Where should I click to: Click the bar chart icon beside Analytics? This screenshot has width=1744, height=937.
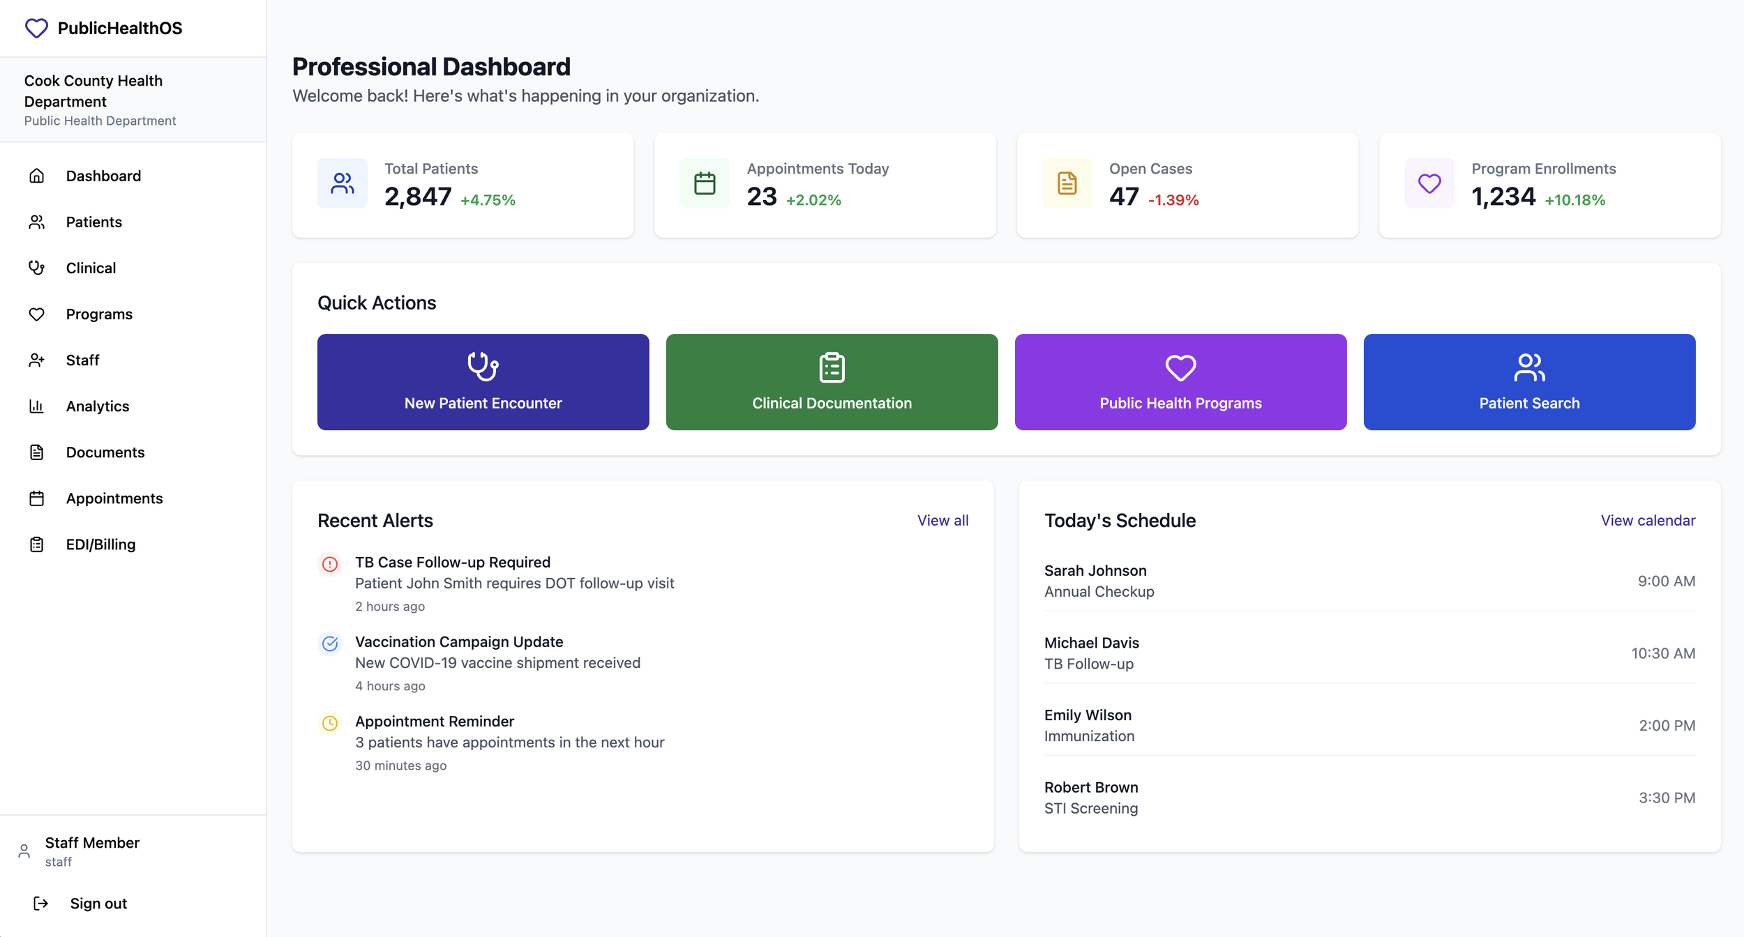click(36, 406)
